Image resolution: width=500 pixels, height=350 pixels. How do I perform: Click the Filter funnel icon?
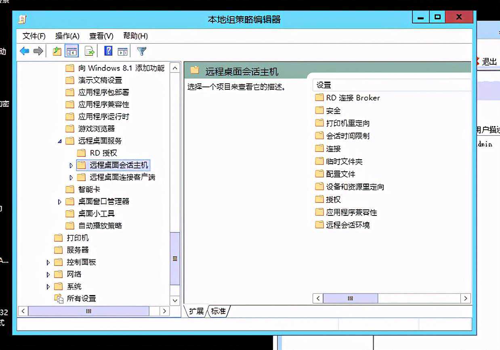141,51
